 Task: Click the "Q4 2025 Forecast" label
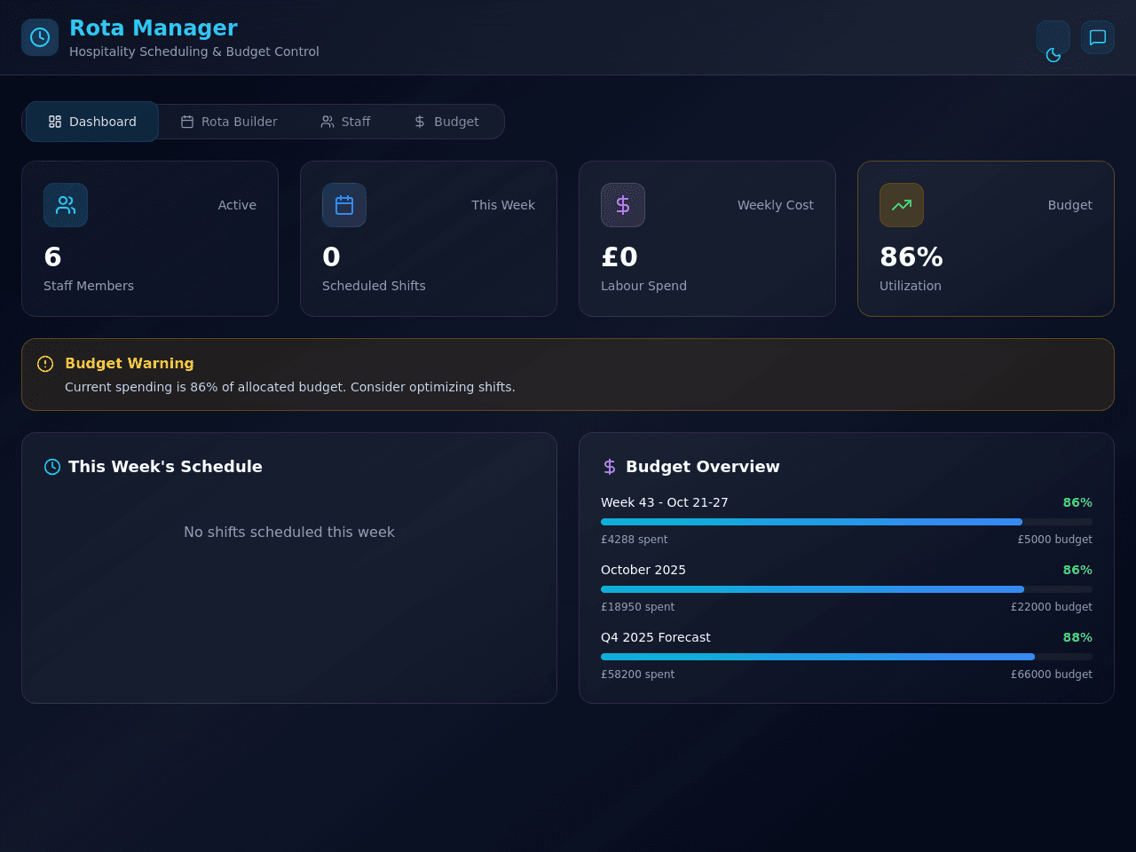pos(656,637)
